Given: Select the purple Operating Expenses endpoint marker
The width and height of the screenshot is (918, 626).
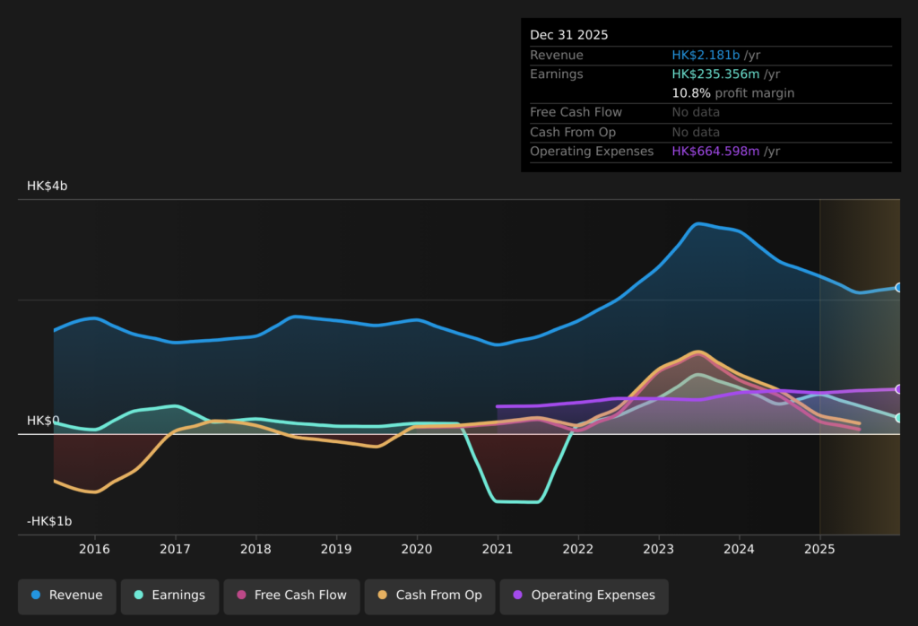Looking at the screenshot, I should [898, 389].
